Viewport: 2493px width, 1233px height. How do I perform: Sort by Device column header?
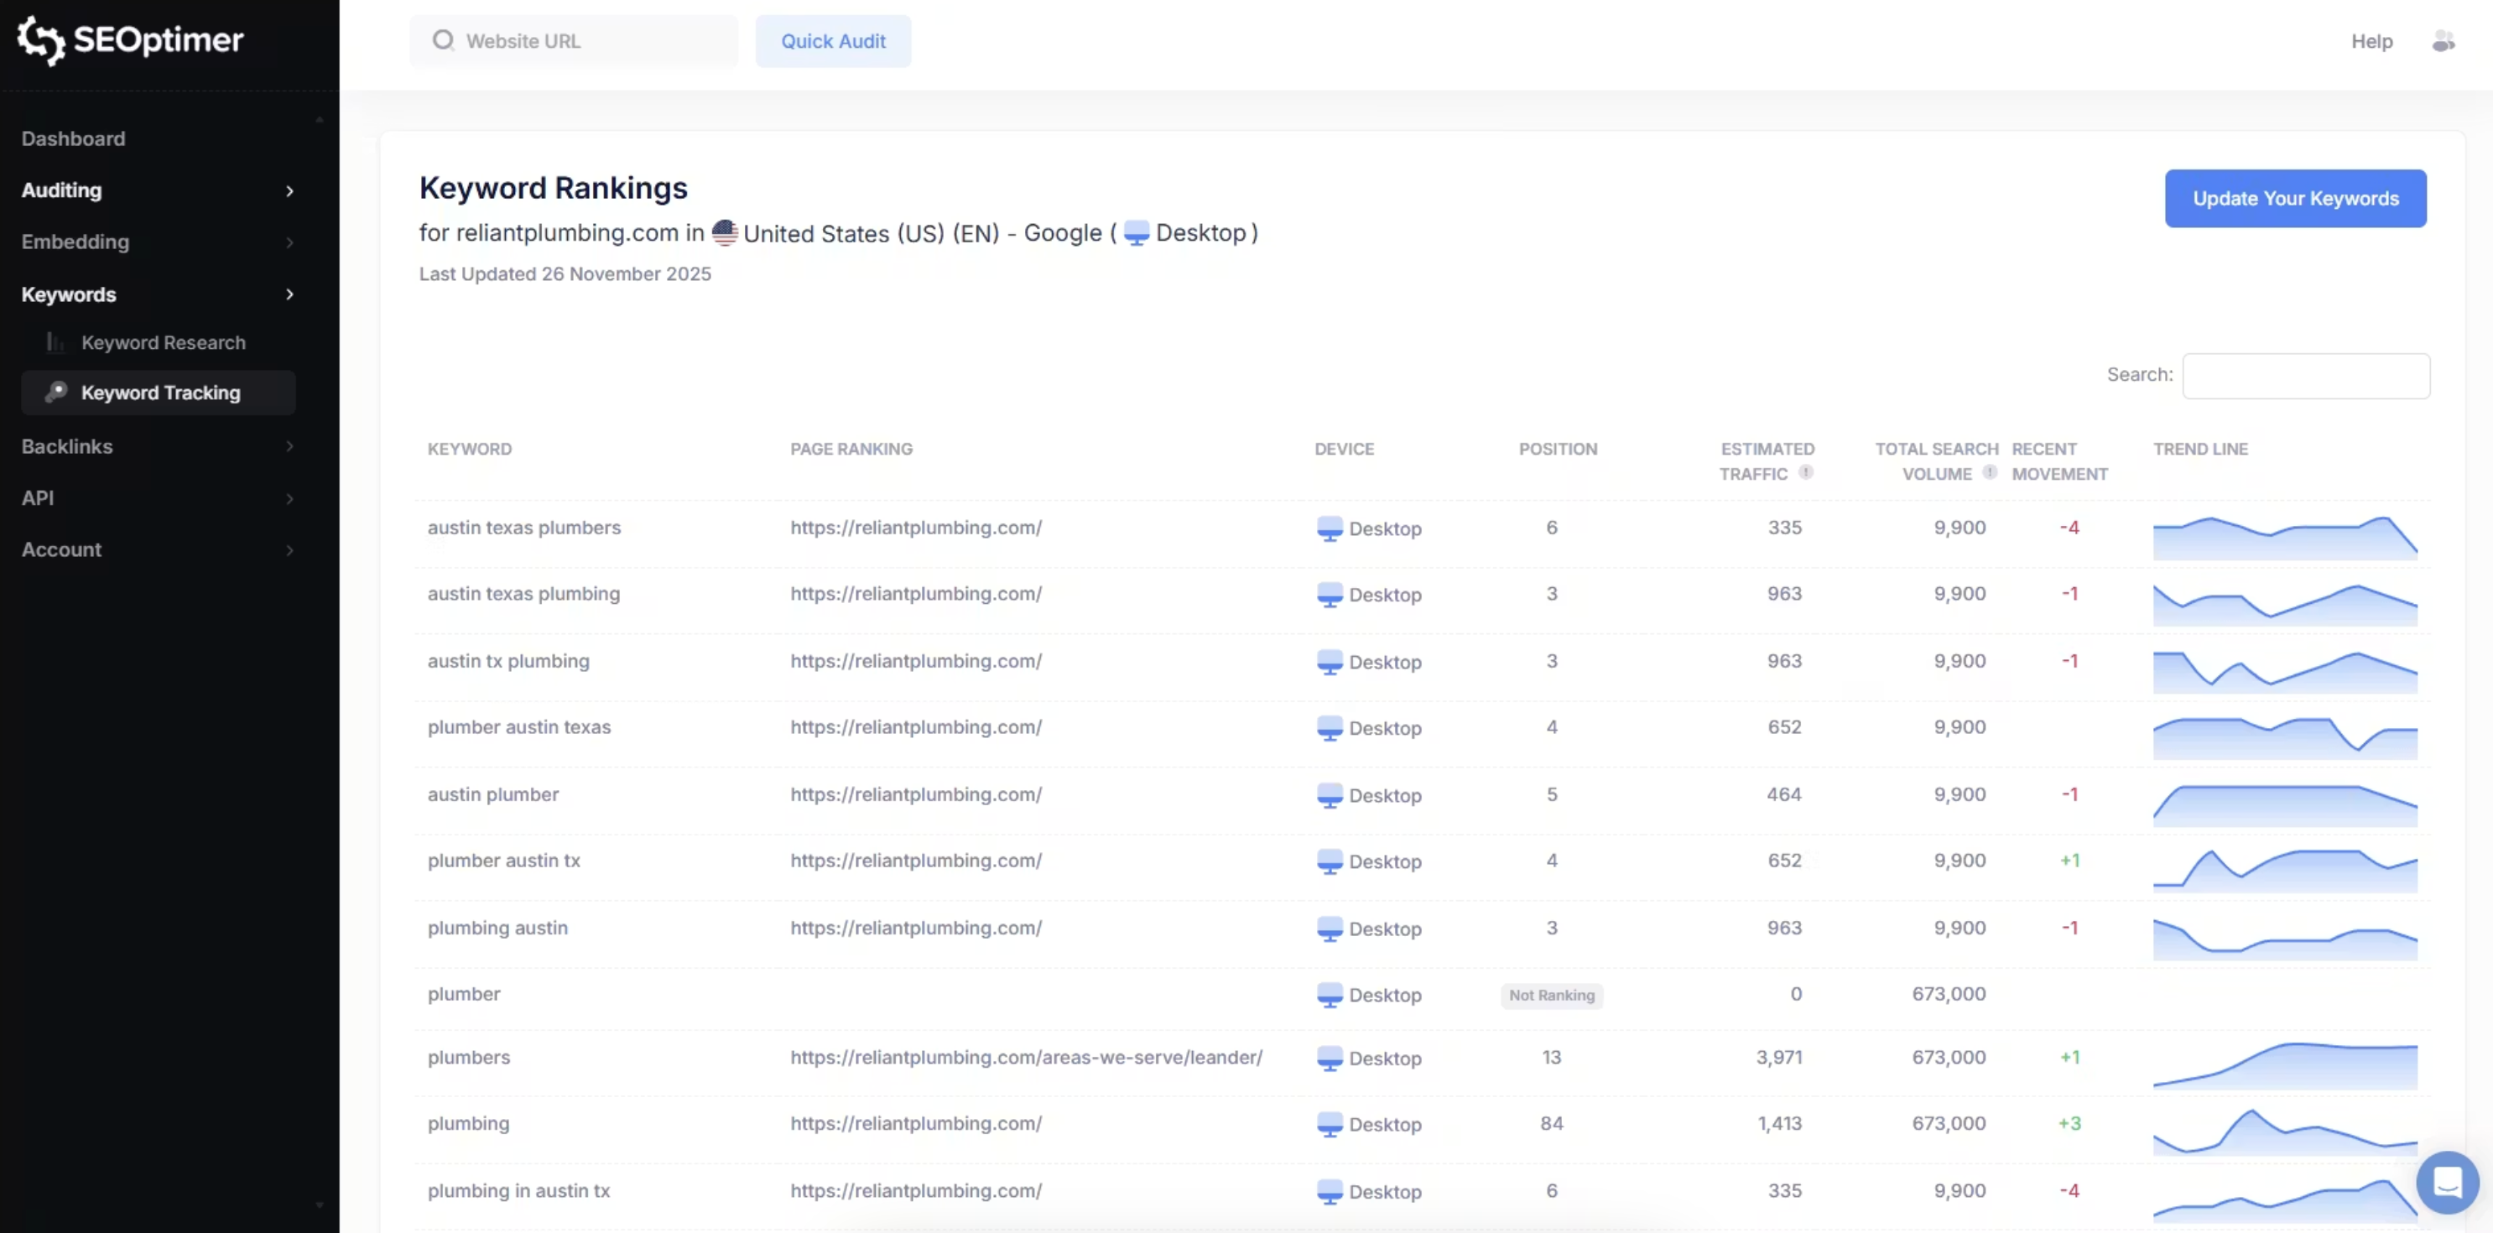(x=1345, y=449)
